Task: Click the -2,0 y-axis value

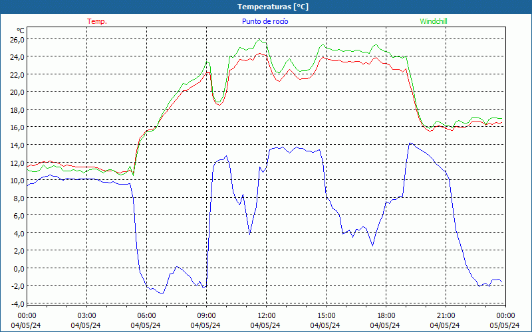Action: point(18,286)
